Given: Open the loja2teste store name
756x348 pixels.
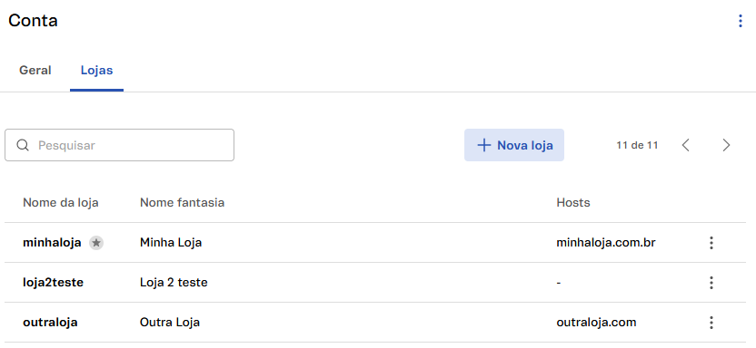Looking at the screenshot, I should coord(53,283).
